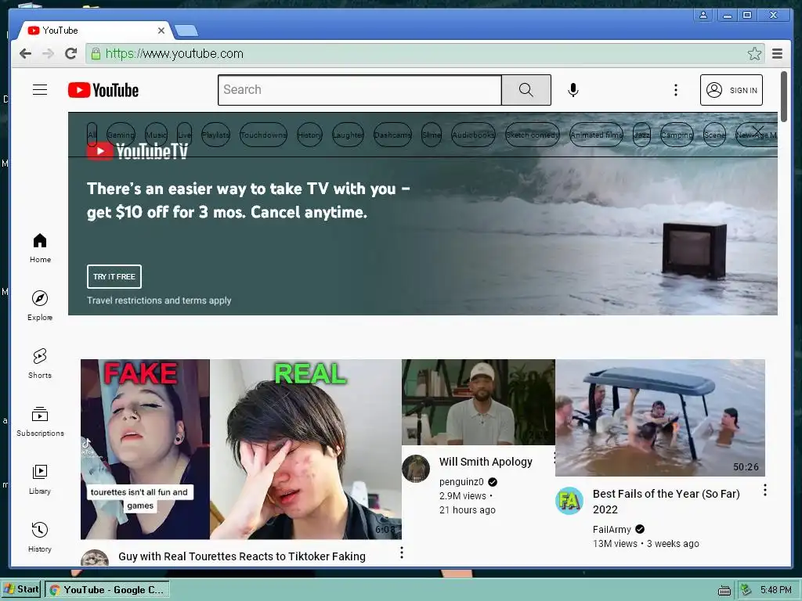Open the Best Fails video thumbnail
Image resolution: width=802 pixels, height=601 pixels.
660,418
